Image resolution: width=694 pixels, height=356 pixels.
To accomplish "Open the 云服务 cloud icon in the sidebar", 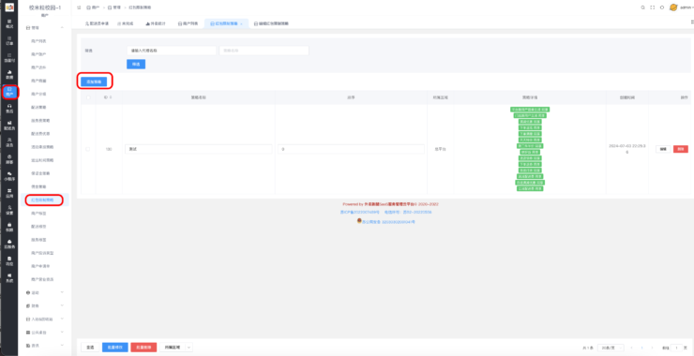I will tap(9, 244).
